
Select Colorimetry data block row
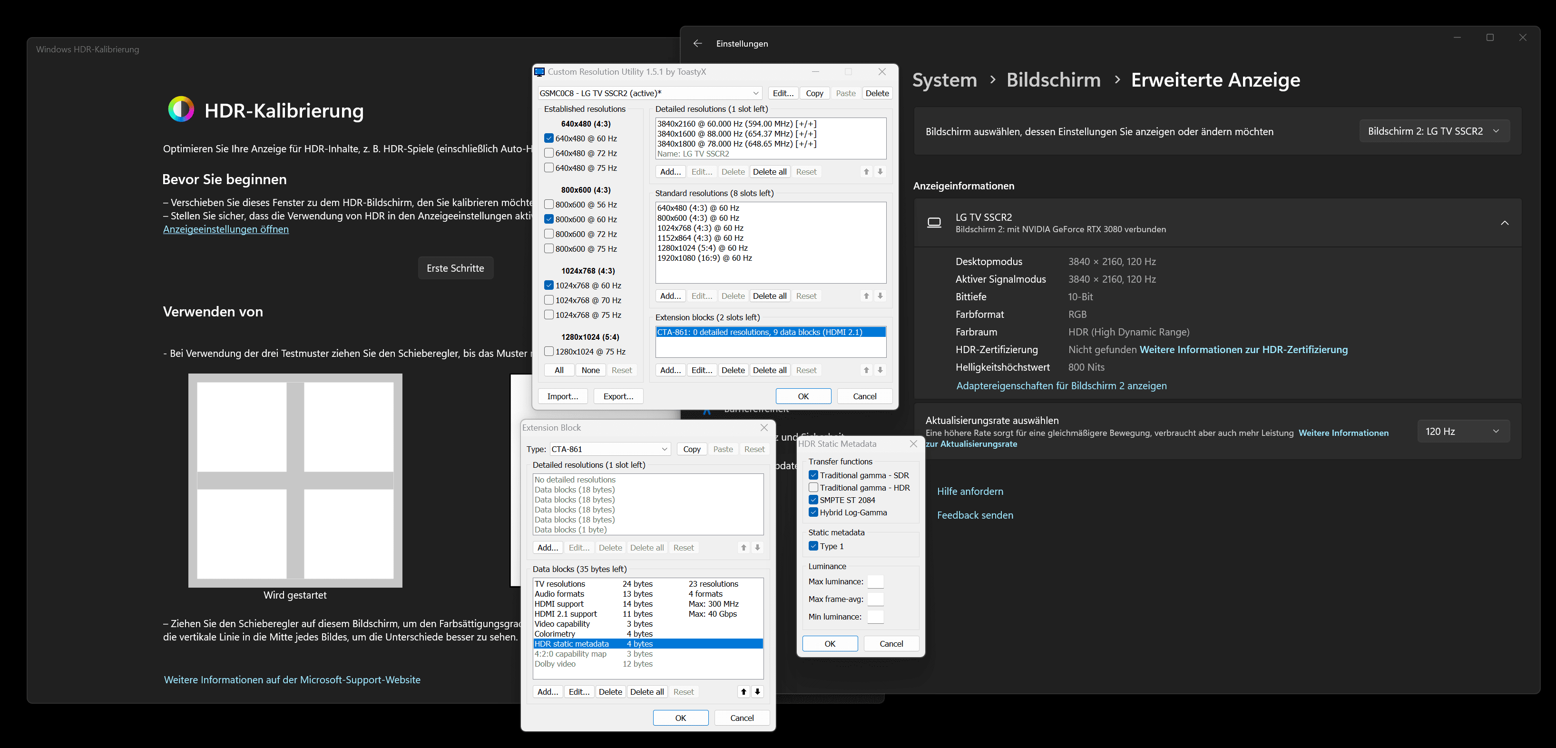coord(647,634)
